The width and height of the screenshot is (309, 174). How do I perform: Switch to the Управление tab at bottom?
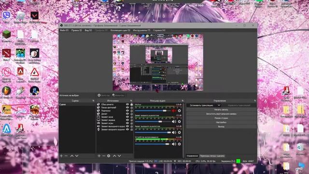(192, 156)
